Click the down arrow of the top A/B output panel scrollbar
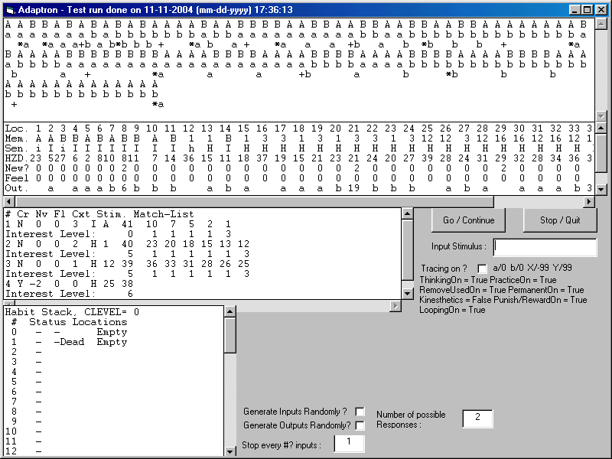 click(601, 116)
